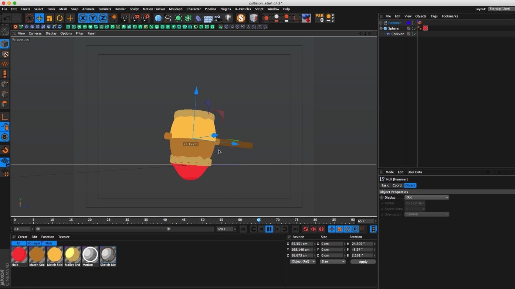Open the Object Manager Tags menu
This screenshot has height=289, width=515.
click(x=434, y=16)
